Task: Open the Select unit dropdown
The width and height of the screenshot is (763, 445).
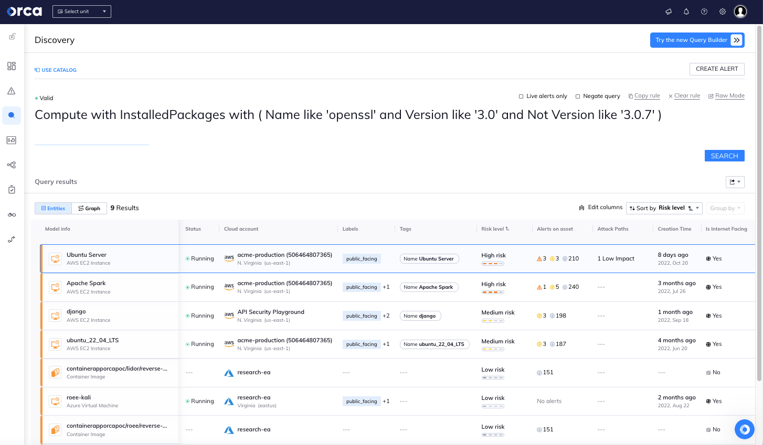Action: (x=82, y=12)
